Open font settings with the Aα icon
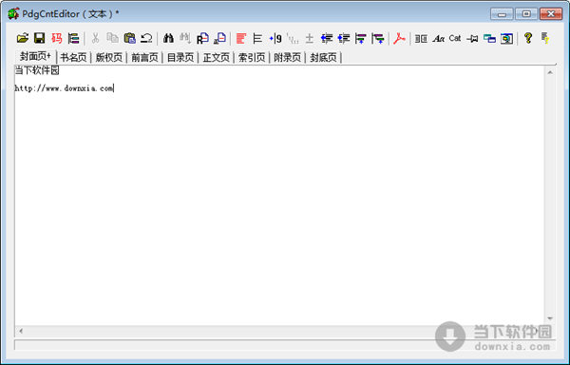Screen dimensions: 570x365 tap(438, 38)
